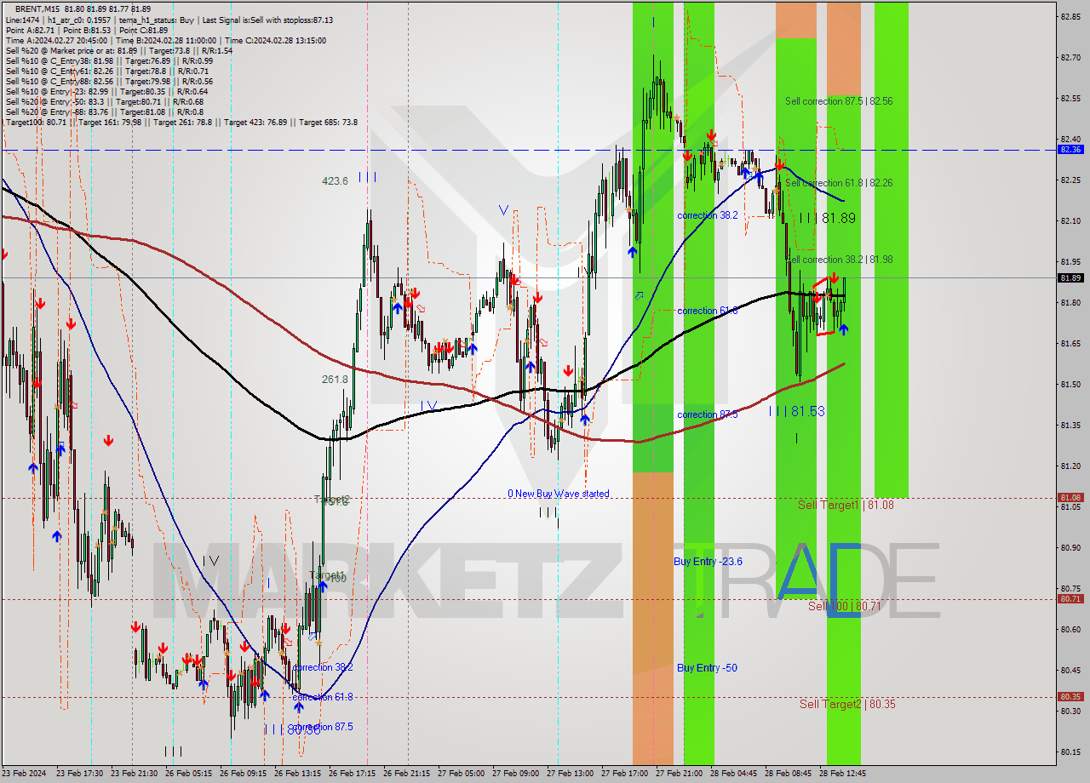1090x783 pixels.
Task: Select the 'I I I 81.53' wave label
Action: [x=797, y=411]
